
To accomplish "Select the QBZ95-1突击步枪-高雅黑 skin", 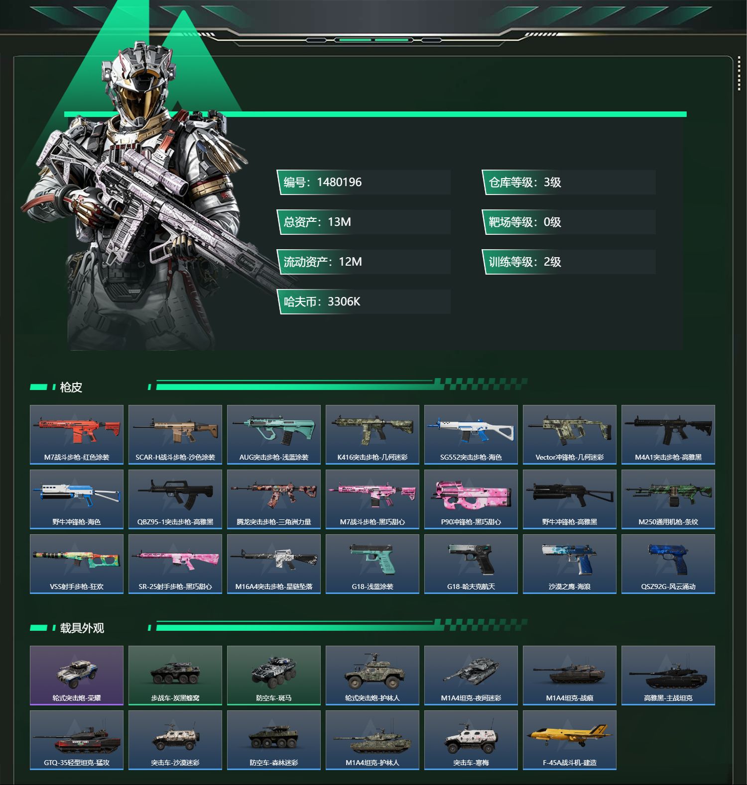I will [x=175, y=499].
